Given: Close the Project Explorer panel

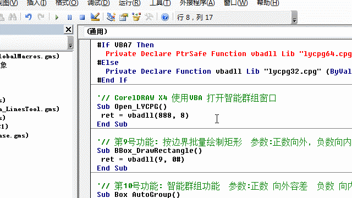Looking at the screenshot, I should pos(68,30).
